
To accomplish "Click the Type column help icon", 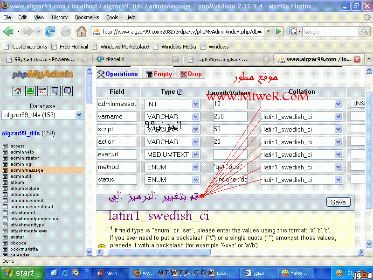I will (180, 92).
